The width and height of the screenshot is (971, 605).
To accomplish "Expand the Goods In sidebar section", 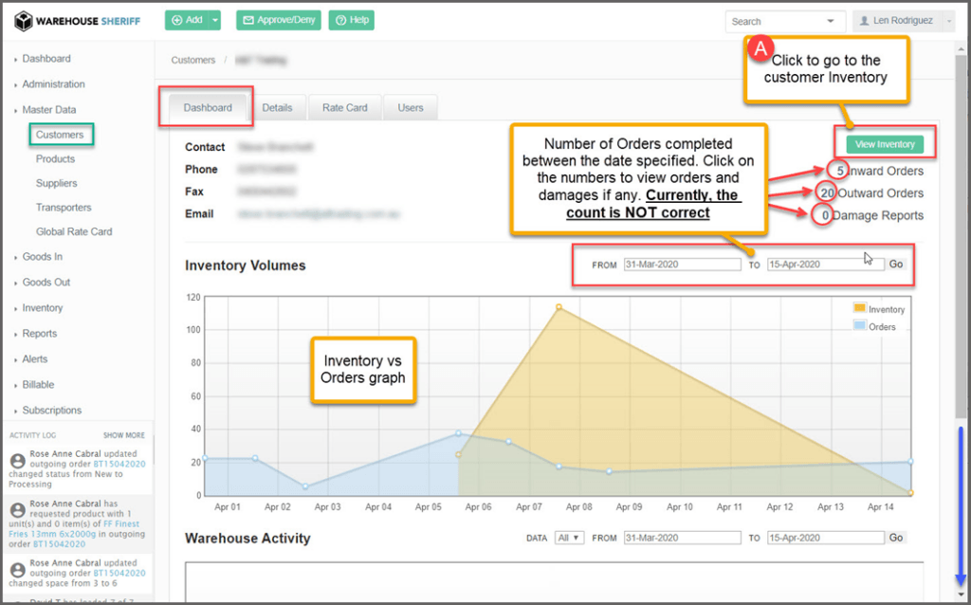I will pyautogui.click(x=43, y=257).
